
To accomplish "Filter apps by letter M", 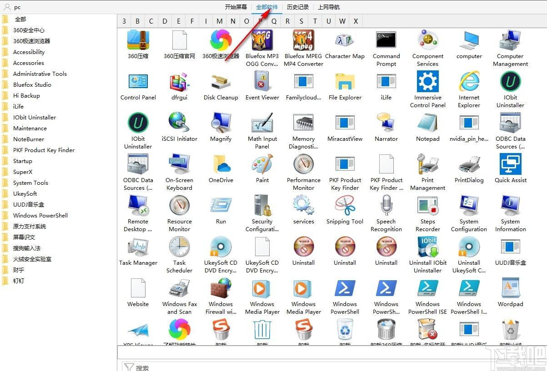I will [x=220, y=21].
